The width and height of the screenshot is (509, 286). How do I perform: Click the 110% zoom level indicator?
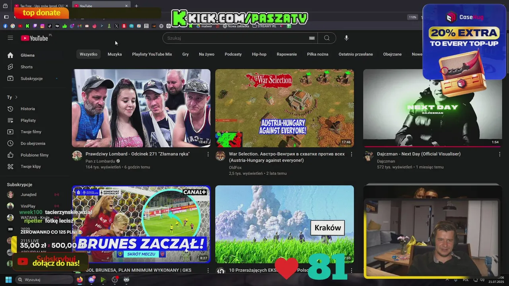pos(412,17)
